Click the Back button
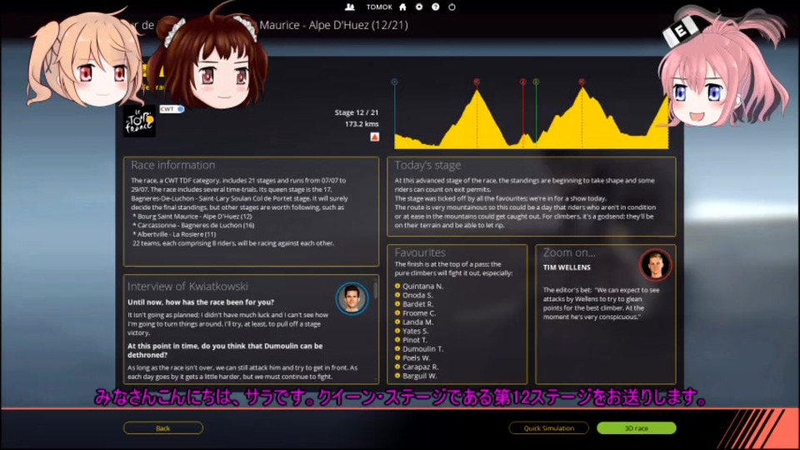The width and height of the screenshot is (800, 450). pyautogui.click(x=163, y=428)
